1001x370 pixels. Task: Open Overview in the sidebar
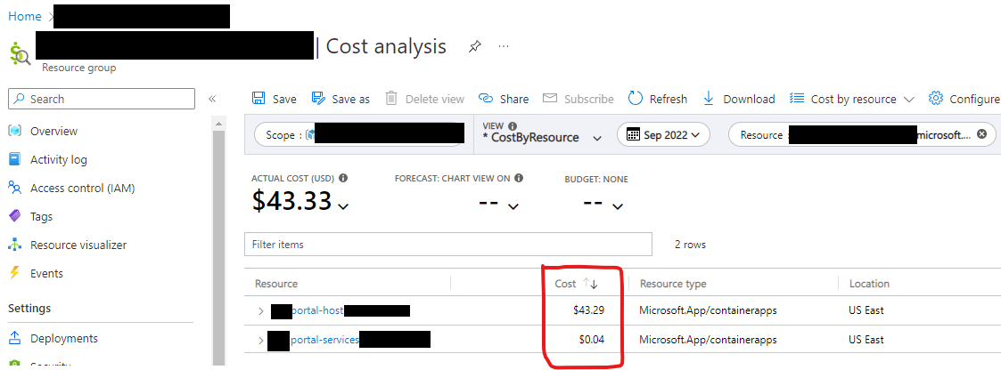point(53,131)
